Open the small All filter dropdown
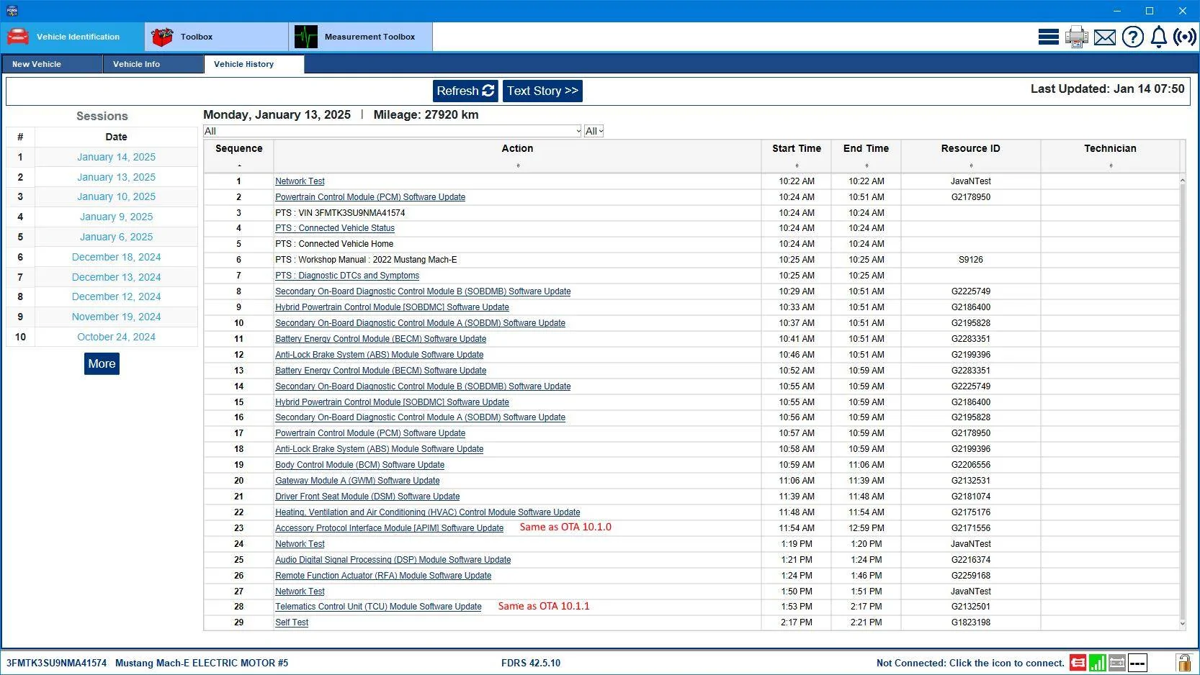The width and height of the screenshot is (1200, 675). [594, 131]
